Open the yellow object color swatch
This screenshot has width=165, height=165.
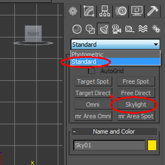(152, 145)
